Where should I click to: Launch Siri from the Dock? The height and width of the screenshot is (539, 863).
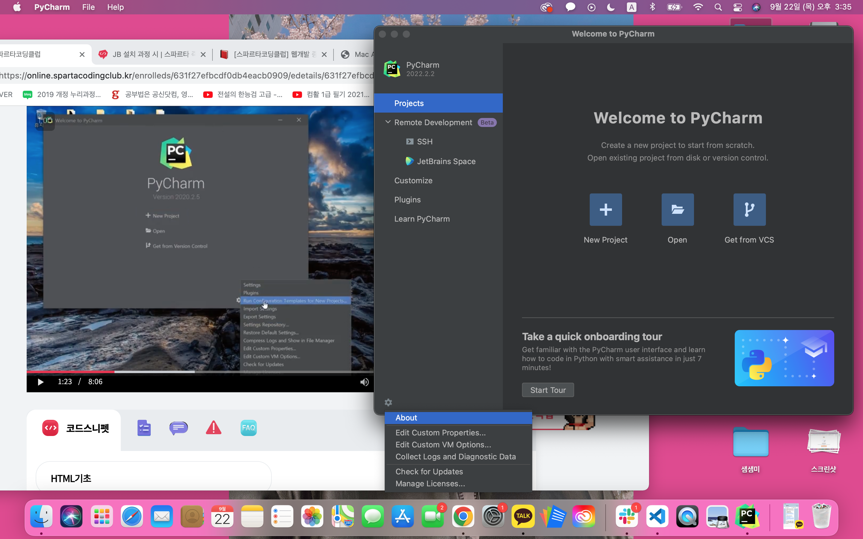pos(71,516)
